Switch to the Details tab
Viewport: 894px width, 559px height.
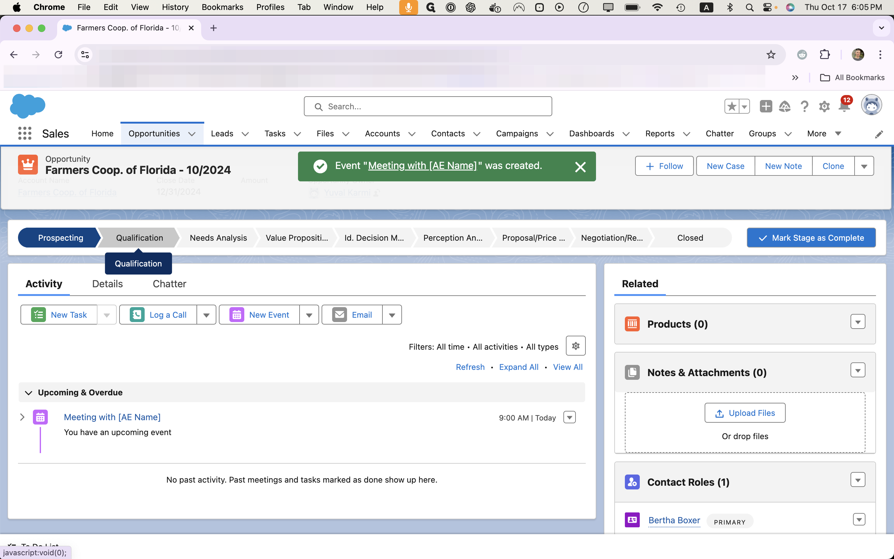click(107, 283)
